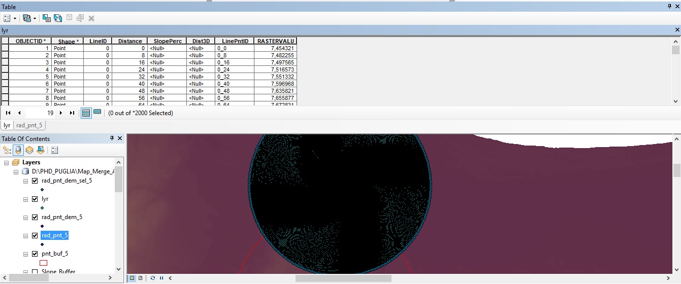Select List By Source icon

coord(18,150)
